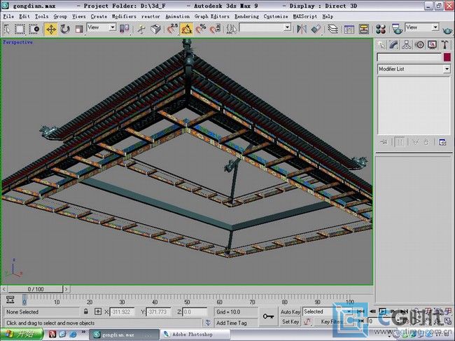Click the Quick Render teapot icon
455x341 pixels.
click(x=447, y=29)
